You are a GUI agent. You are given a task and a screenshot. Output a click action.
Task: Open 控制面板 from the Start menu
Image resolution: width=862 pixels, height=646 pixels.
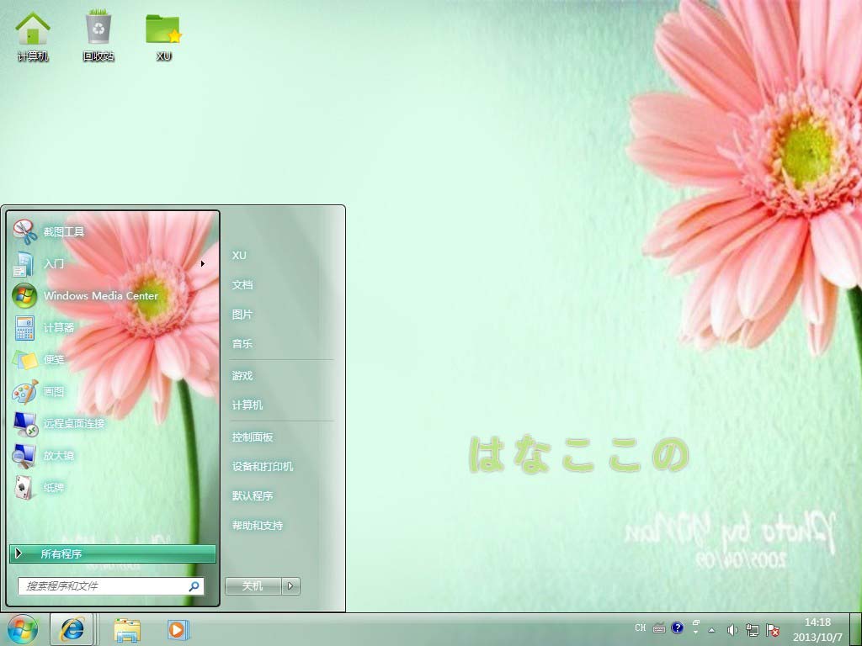tap(253, 437)
